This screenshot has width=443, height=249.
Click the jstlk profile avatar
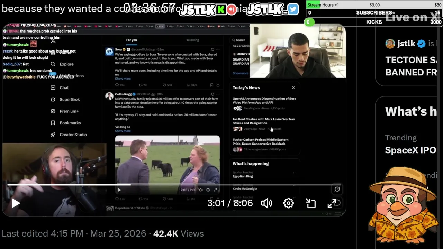click(390, 44)
